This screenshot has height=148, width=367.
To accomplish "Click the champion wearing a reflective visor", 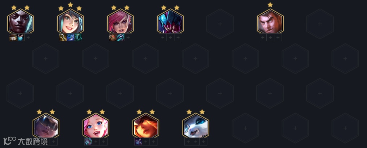I will [46, 126].
